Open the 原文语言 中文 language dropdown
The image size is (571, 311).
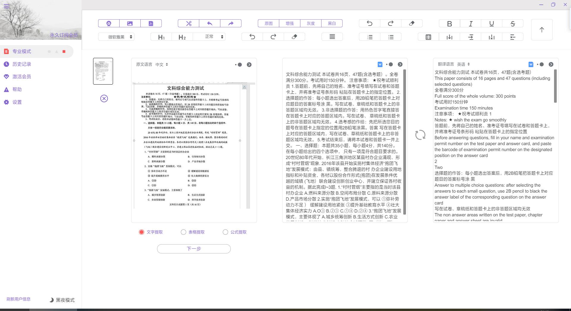(161, 64)
